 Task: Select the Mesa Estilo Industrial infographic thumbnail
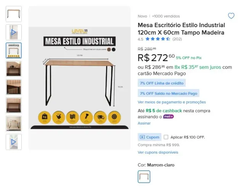[14, 51]
